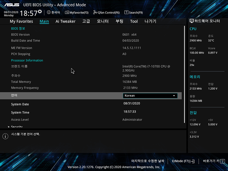
Task: Open the 고급 tab
Action: coord(86,21)
